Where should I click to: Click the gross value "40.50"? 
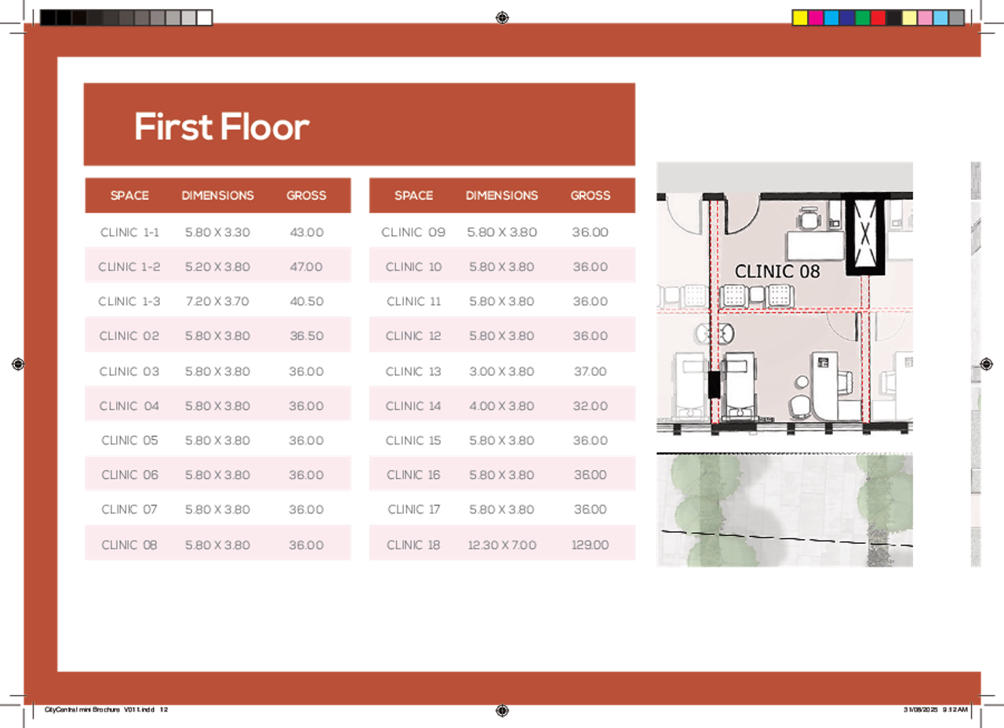pyautogui.click(x=306, y=302)
